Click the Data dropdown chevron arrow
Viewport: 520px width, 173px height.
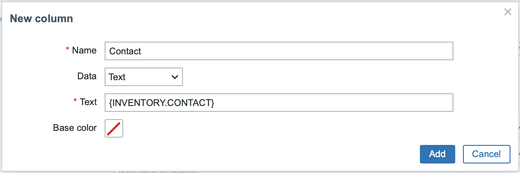pos(174,77)
